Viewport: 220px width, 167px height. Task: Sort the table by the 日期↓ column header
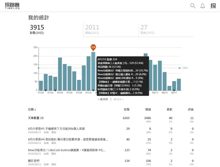[x=32, y=109]
